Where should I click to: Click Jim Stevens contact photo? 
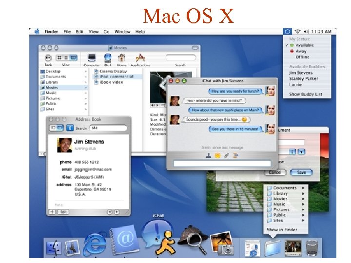[x=64, y=145]
